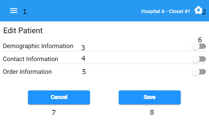Image resolution: width=209 pixels, height=120 pixels.
Task: Save the patient edits
Action: (150, 97)
